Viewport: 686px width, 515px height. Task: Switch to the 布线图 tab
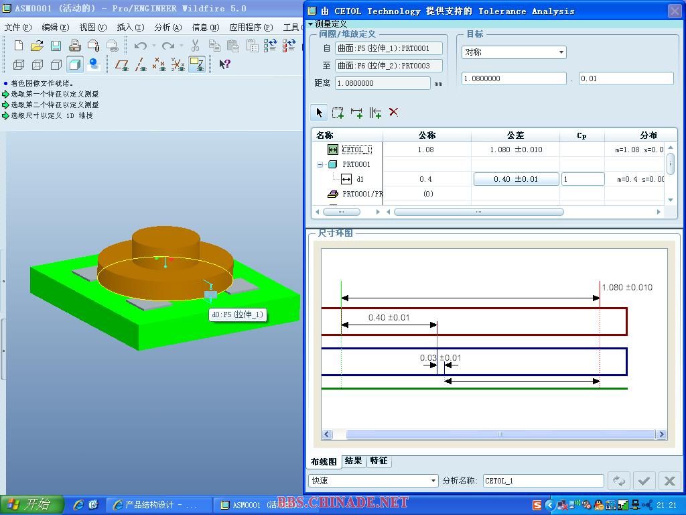[324, 461]
